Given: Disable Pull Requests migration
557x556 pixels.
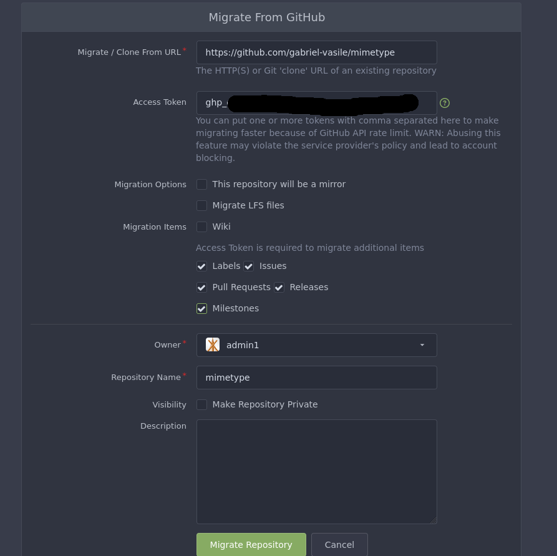Looking at the screenshot, I should pyautogui.click(x=201, y=287).
